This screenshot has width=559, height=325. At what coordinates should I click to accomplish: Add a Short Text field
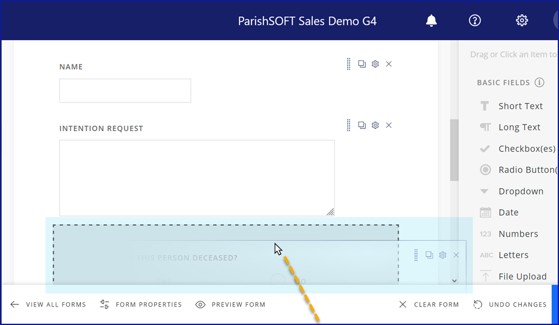tap(520, 106)
